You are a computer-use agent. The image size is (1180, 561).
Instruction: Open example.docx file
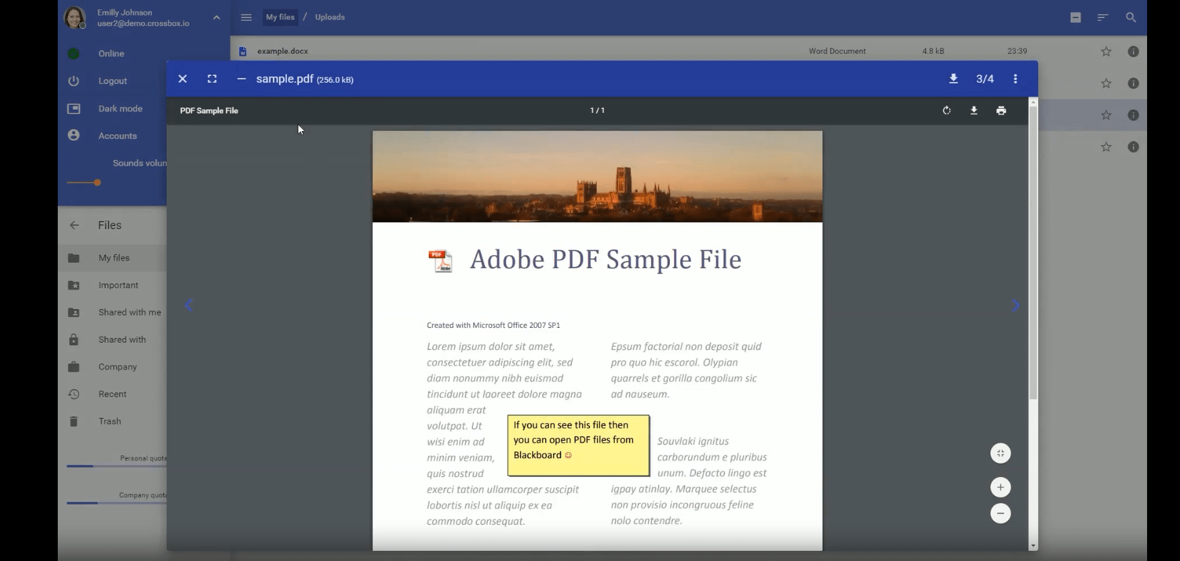click(283, 51)
